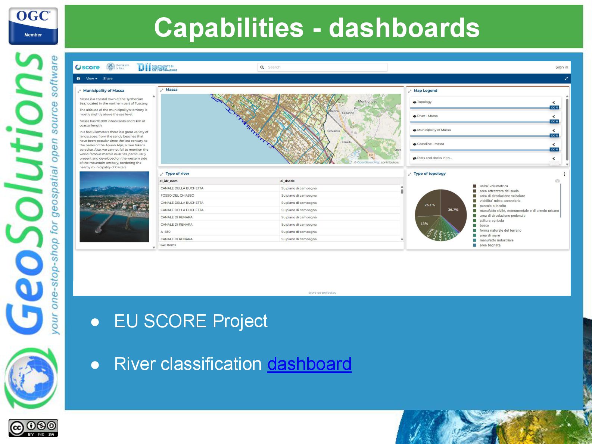Open the River classification dashboard link
Screen dimensions: 592x444
pyautogui.click(x=309, y=364)
